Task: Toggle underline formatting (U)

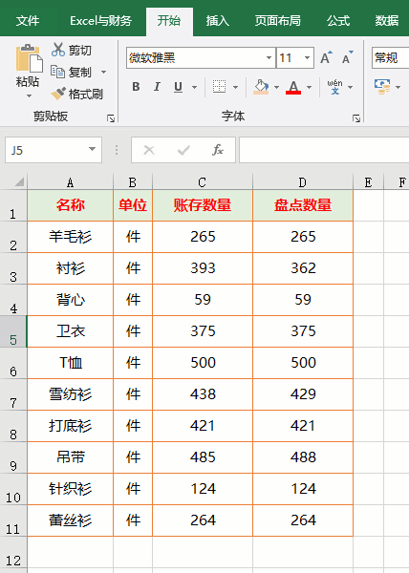Action: [178, 87]
